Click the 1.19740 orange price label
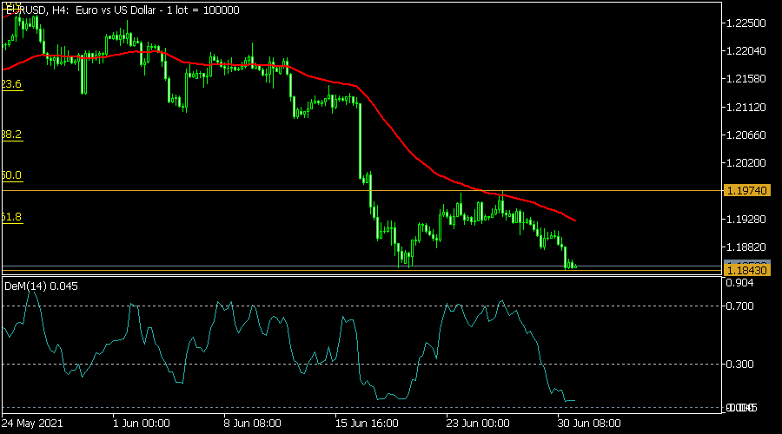Screen dimensions: 782x434 point(746,190)
